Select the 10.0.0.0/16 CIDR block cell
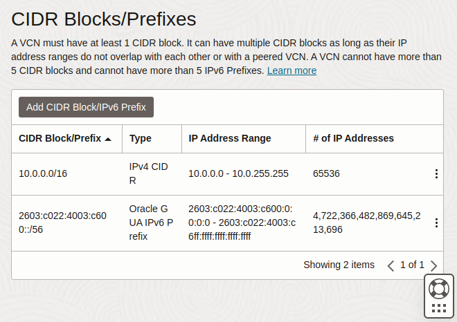Viewport: 457px width, 322px height. pyautogui.click(x=43, y=173)
